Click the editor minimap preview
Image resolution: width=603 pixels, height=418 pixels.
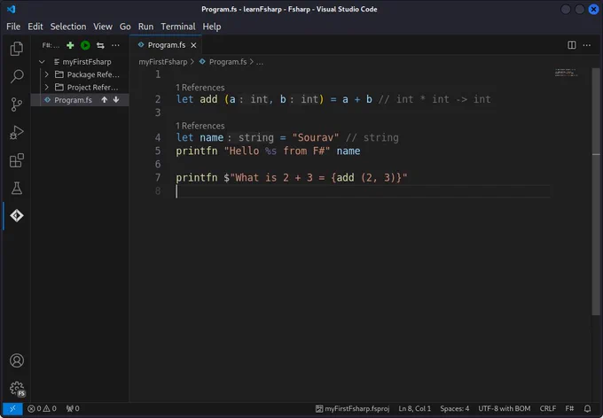[566, 73]
